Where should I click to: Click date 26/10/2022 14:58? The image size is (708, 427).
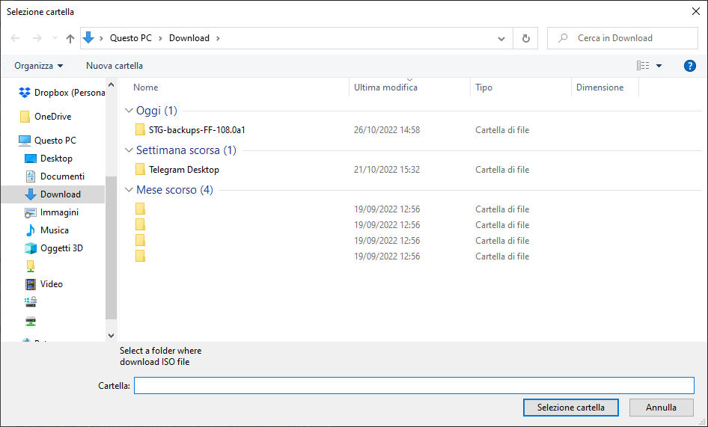click(386, 130)
